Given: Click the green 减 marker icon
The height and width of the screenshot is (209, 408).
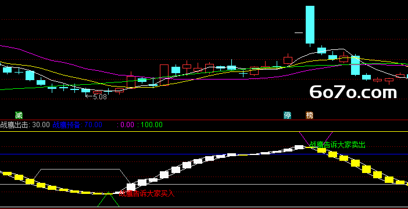Looking at the screenshot, I should tap(19, 115).
